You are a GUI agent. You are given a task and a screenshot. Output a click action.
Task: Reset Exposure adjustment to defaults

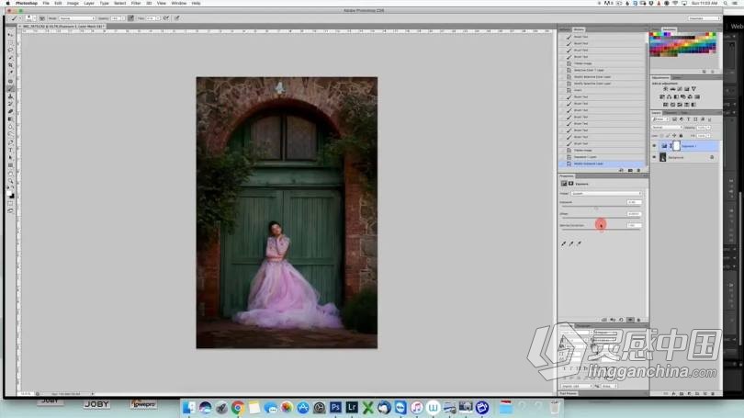point(621,320)
